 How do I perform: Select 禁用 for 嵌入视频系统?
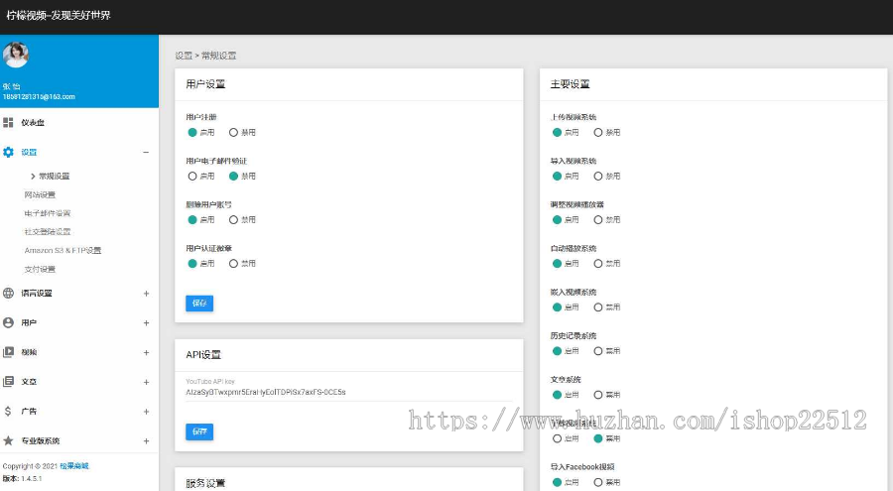[x=598, y=307]
